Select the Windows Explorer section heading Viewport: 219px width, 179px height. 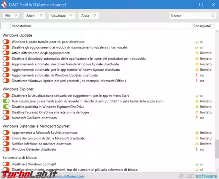[x=18, y=89]
